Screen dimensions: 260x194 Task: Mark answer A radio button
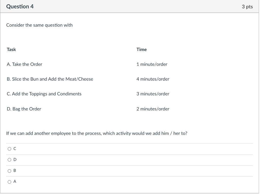pos(9,182)
